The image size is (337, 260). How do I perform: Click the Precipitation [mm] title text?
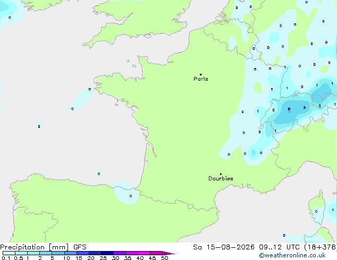[x=35, y=247]
